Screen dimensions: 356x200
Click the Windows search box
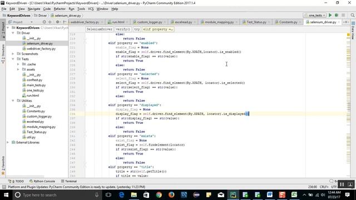click(57, 195)
